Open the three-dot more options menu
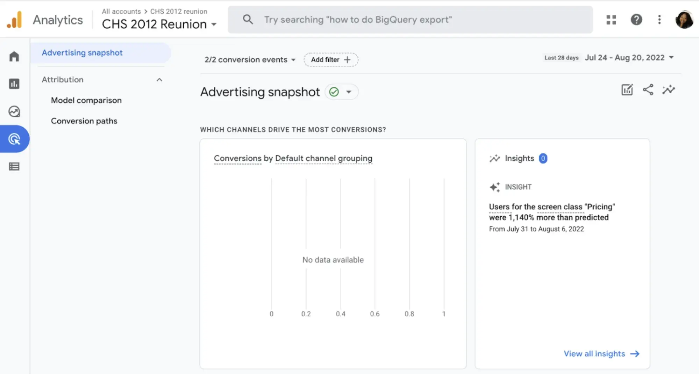 (x=659, y=20)
